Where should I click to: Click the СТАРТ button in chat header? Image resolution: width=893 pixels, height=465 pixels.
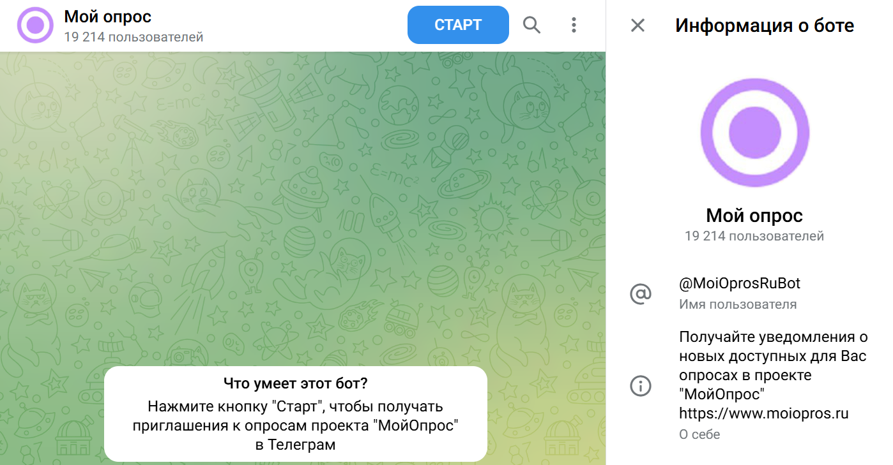click(x=458, y=25)
